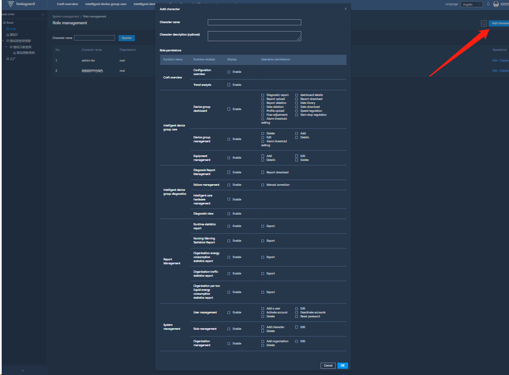The height and width of the screenshot is (375, 509).
Task: Check Flow adjustment permission
Action: (262, 115)
